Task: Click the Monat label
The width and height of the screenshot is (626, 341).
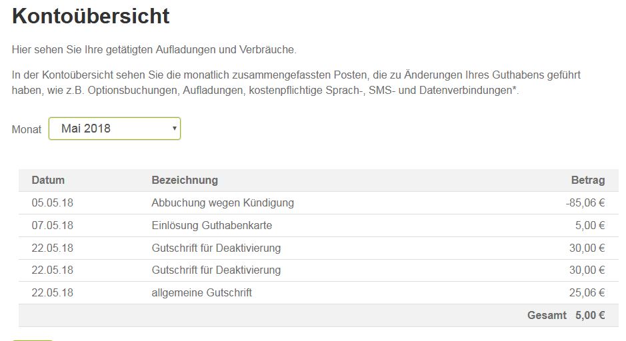Action: point(27,129)
